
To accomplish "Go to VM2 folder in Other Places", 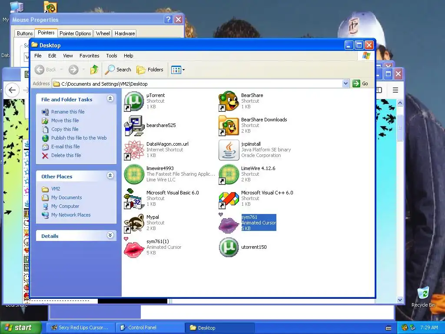I will (56, 189).
